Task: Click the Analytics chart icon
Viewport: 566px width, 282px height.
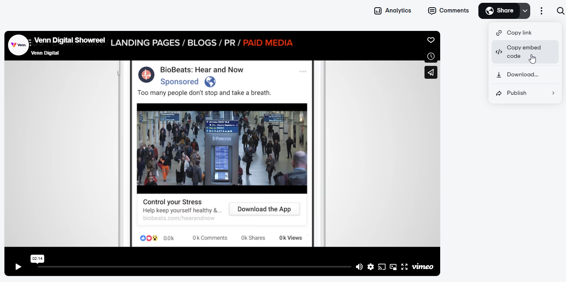Action: (378, 11)
